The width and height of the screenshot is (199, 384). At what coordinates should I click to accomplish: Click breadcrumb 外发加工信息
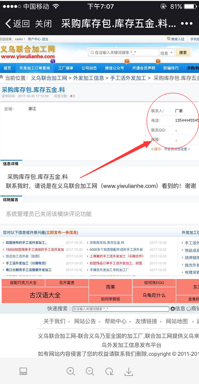coord(89,78)
